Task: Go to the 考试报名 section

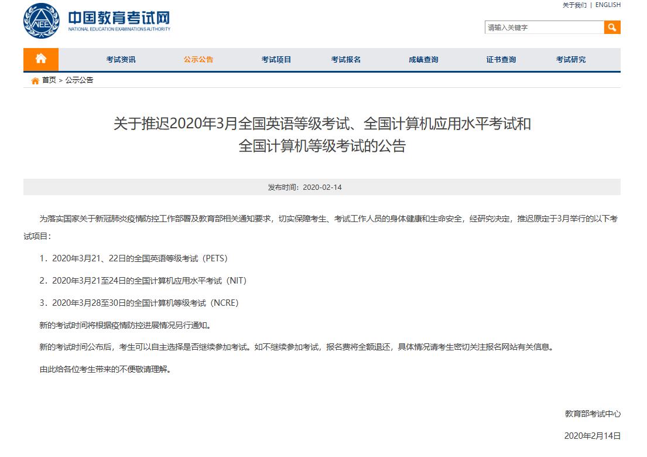Action: 345,60
